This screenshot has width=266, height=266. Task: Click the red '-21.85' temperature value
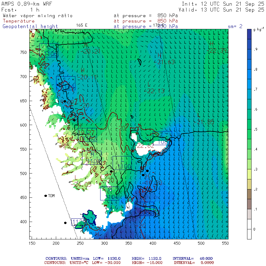click(x=204, y=122)
